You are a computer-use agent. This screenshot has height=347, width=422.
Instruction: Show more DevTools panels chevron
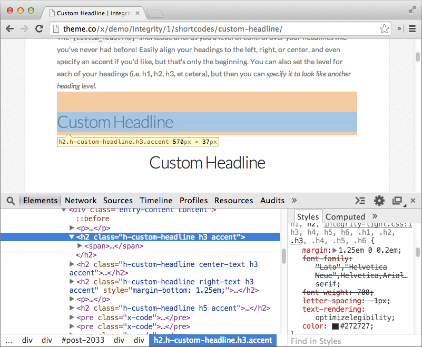click(294, 201)
